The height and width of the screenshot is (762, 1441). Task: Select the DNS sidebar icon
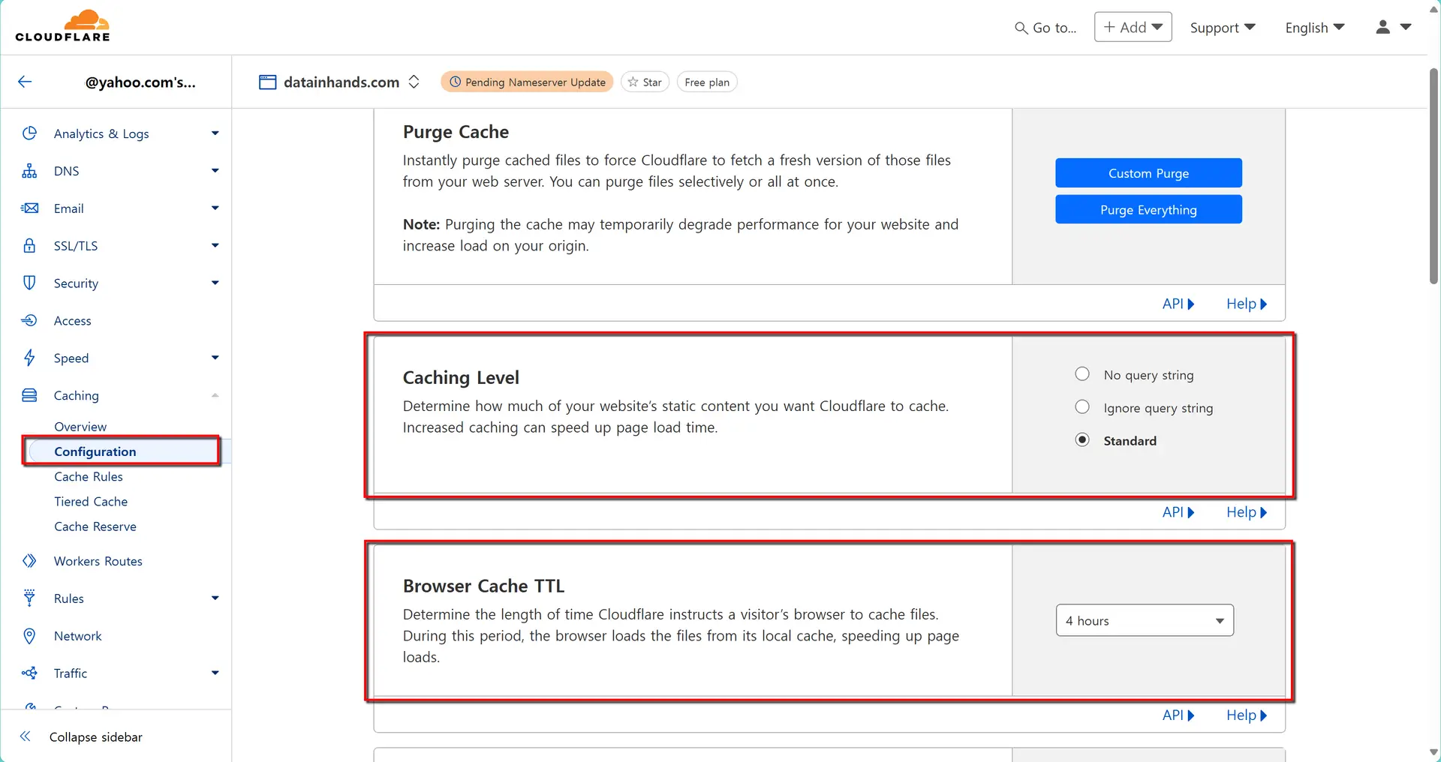pyautogui.click(x=29, y=171)
